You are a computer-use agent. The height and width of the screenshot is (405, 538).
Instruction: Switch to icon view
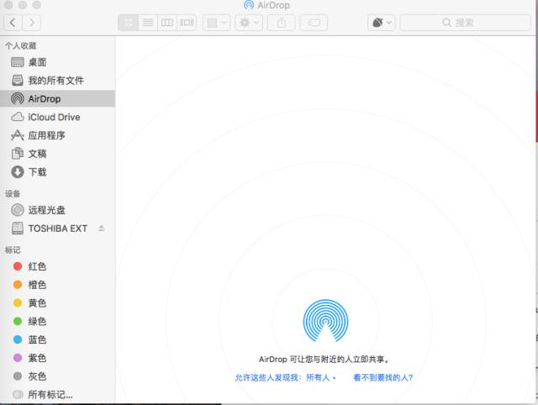pos(129,23)
